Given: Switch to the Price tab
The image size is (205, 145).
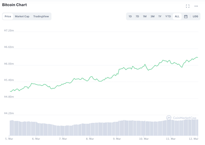Looking at the screenshot, I should [x=8, y=17].
